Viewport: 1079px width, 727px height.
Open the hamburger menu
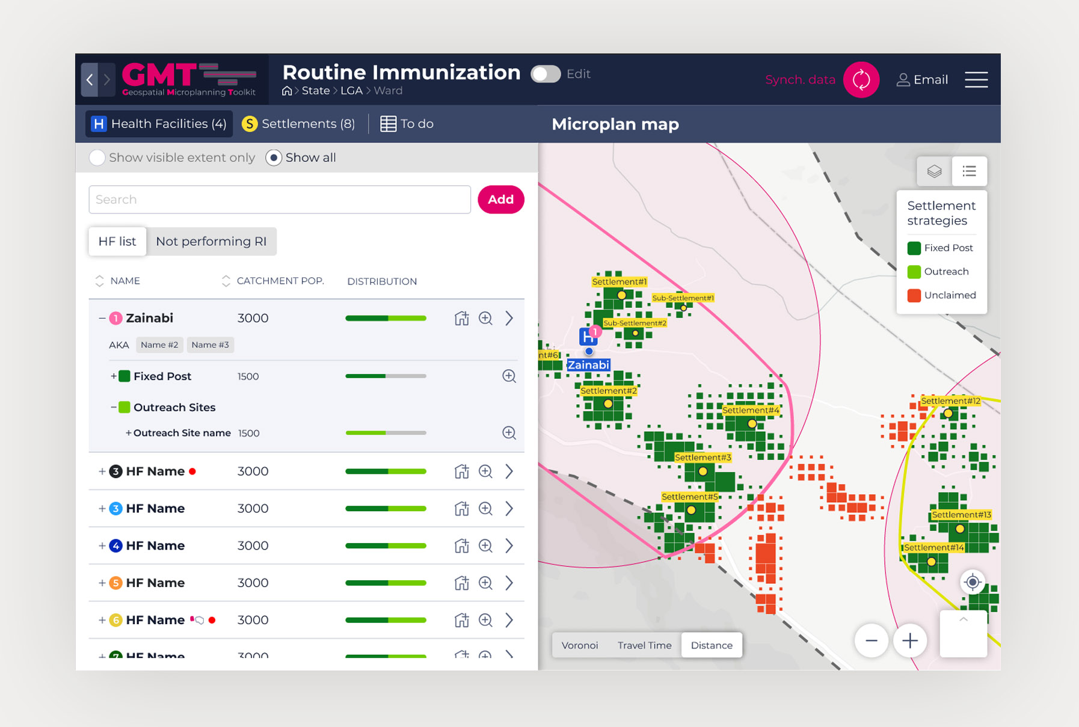click(976, 79)
